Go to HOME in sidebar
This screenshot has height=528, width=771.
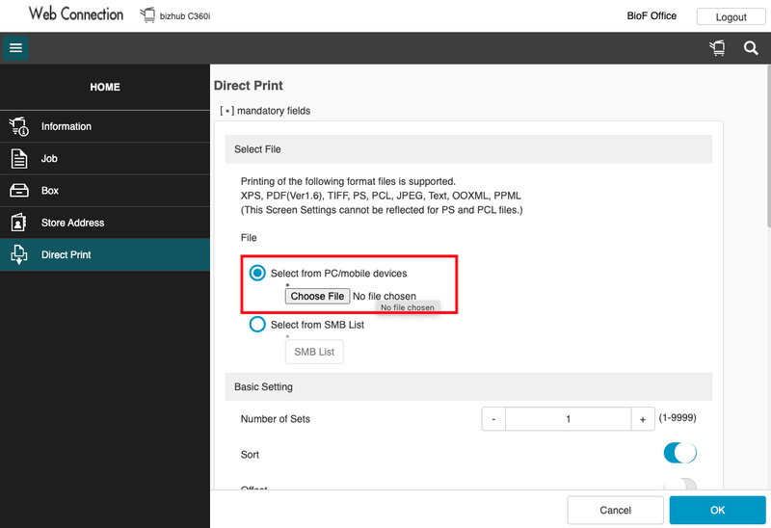pyautogui.click(x=105, y=87)
